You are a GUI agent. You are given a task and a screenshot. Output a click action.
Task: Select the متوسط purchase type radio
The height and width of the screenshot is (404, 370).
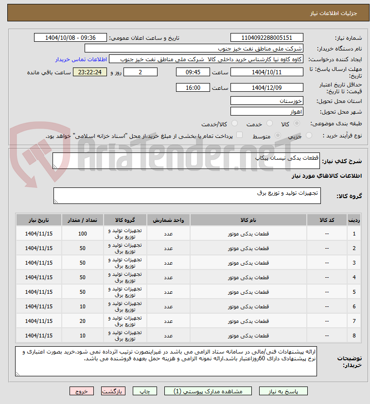278,135
